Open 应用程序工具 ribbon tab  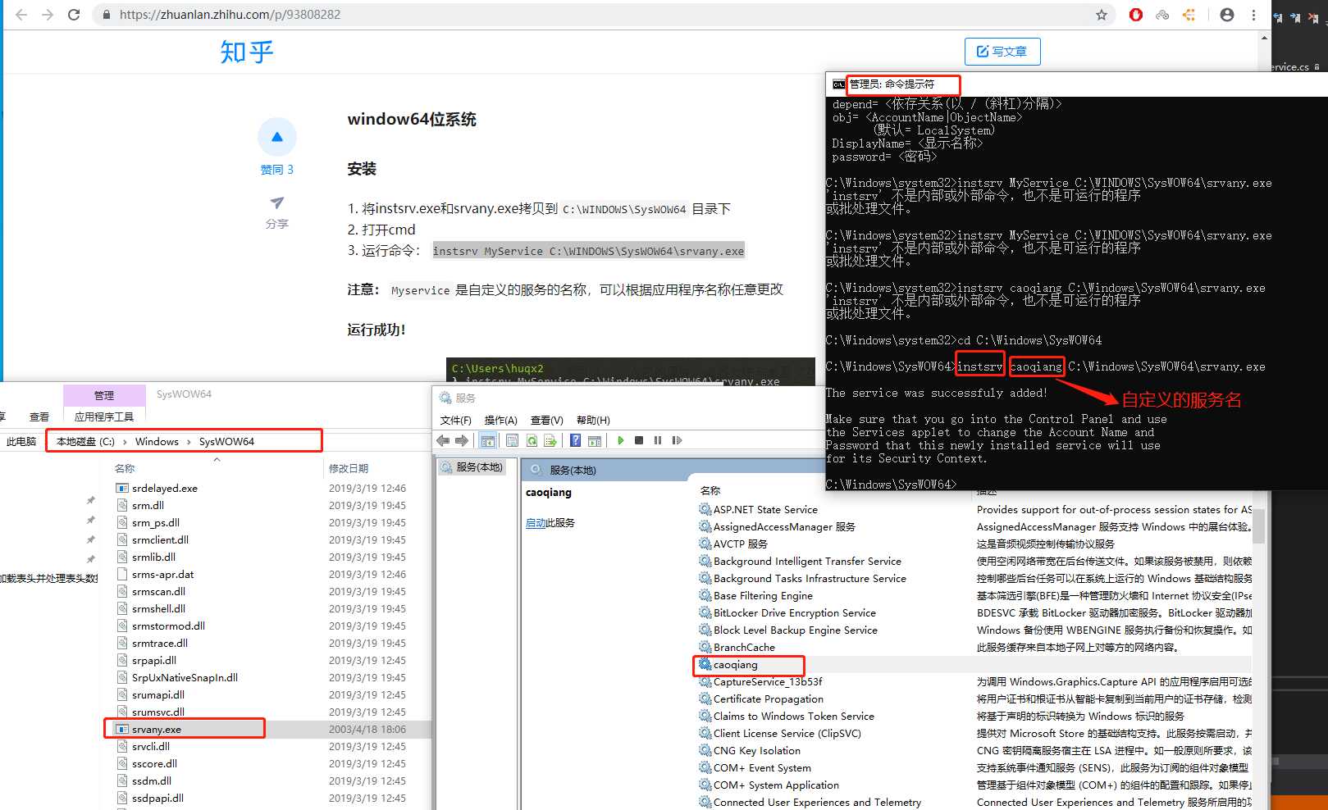[x=104, y=416]
